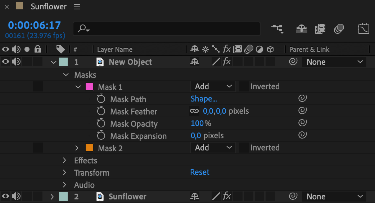
Task: Open the Mask 1 mode dropdown
Action: point(213,86)
